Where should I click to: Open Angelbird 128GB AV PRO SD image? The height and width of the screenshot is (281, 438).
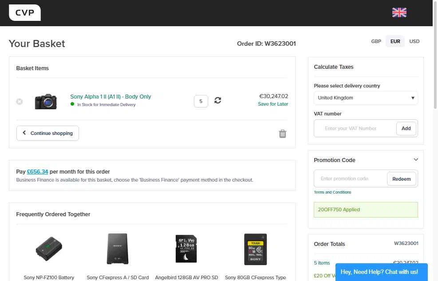click(x=186, y=249)
